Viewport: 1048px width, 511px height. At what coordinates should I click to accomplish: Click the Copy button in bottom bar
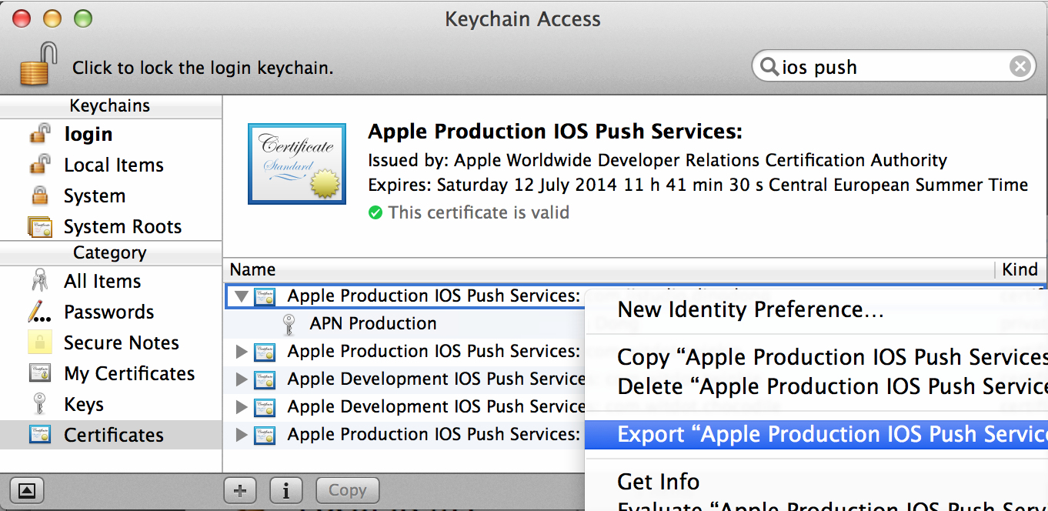(x=347, y=490)
